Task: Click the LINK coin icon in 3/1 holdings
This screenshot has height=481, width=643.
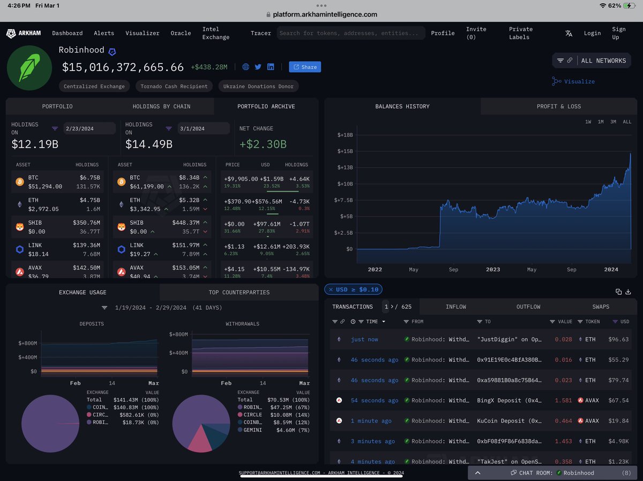Action: click(x=121, y=250)
